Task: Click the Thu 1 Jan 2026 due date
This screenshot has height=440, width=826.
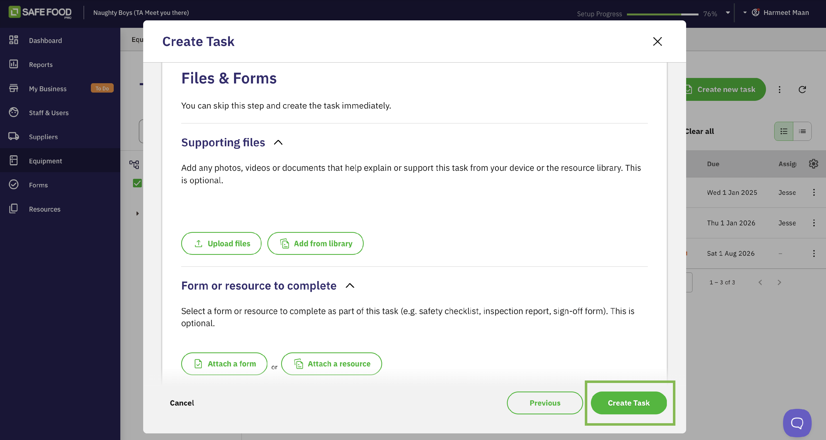Action: point(731,223)
